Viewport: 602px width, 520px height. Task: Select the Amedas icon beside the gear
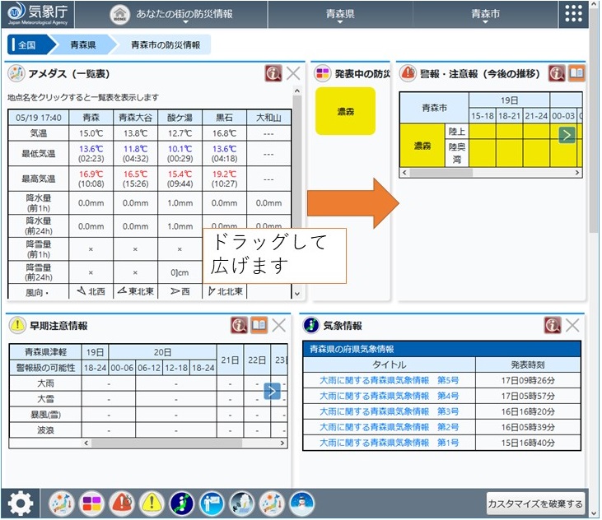(62, 503)
